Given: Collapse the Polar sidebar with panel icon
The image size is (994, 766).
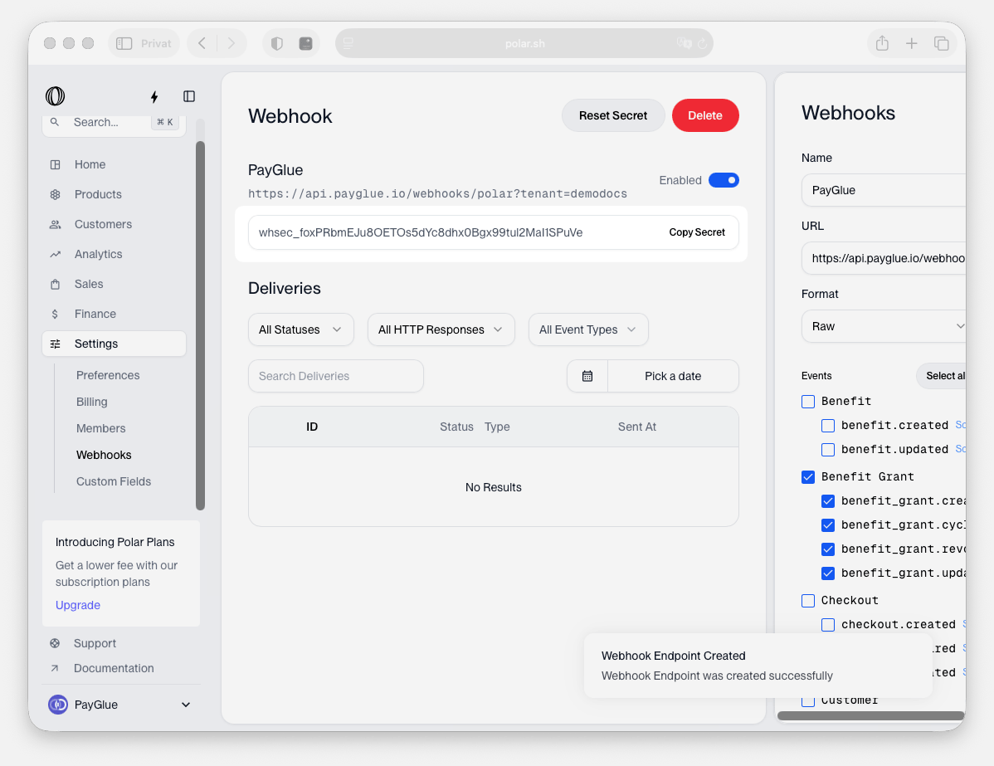Looking at the screenshot, I should [x=189, y=96].
